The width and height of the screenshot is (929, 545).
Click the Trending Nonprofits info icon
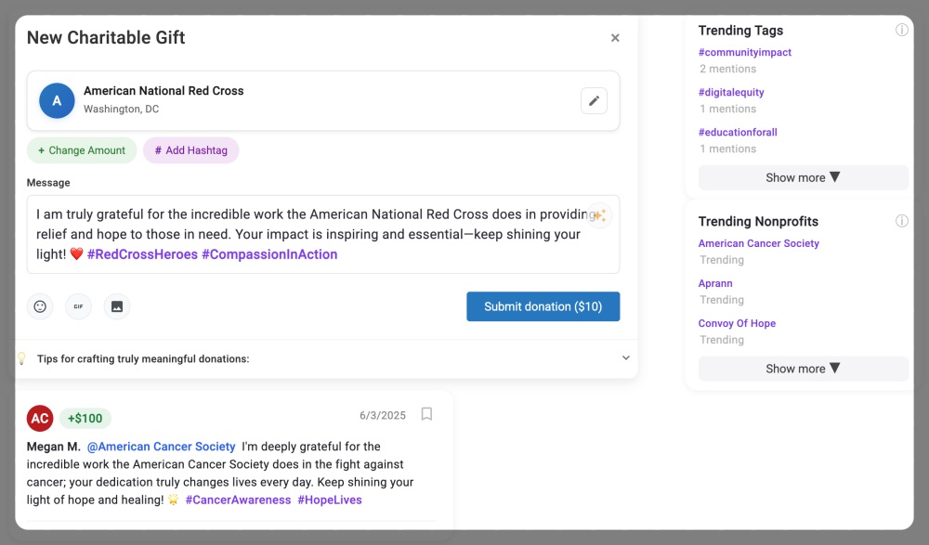(901, 222)
